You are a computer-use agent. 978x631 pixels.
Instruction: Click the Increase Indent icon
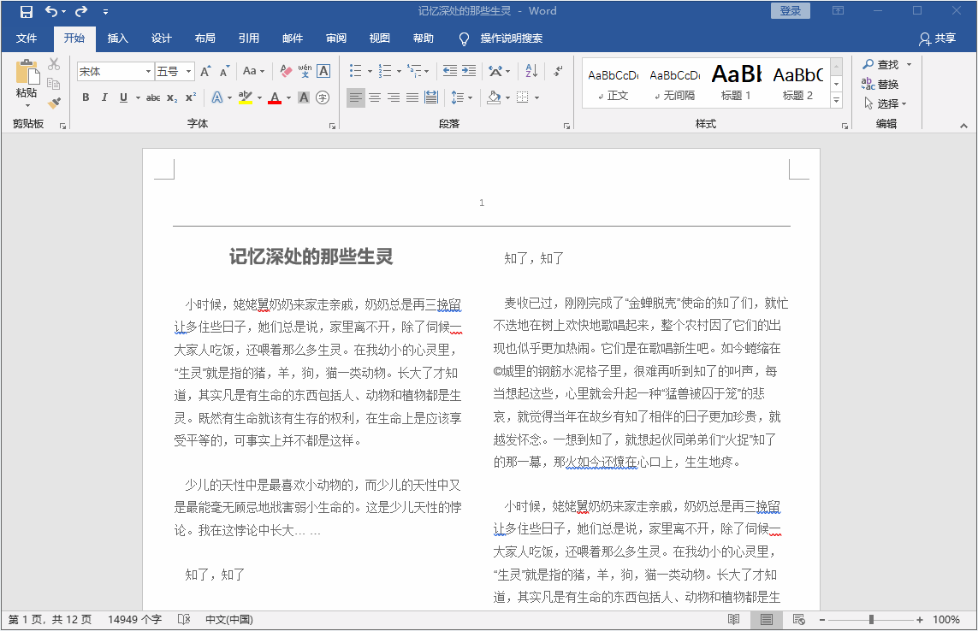point(468,71)
